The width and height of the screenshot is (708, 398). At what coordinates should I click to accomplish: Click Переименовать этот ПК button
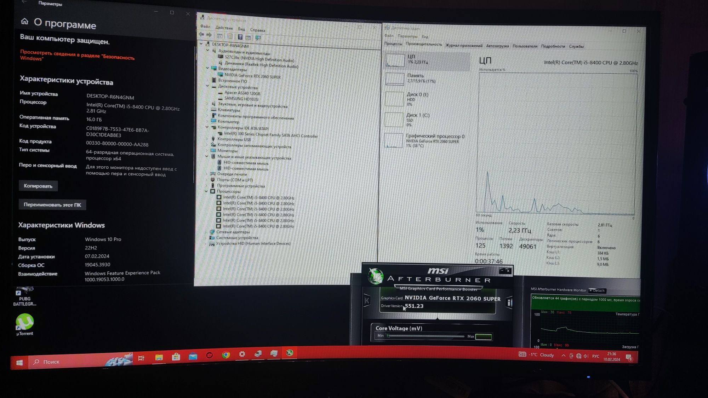point(52,204)
